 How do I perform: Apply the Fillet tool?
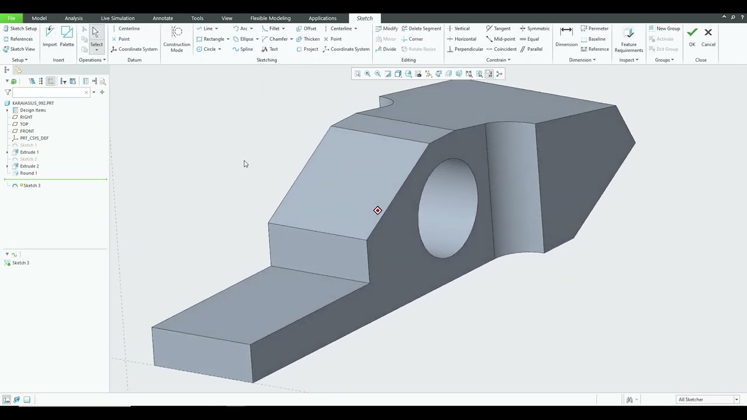(271, 29)
